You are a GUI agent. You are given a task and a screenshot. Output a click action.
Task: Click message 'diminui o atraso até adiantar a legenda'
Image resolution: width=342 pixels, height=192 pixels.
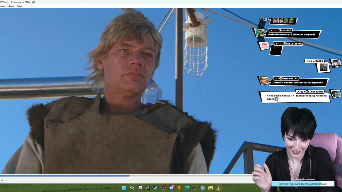click(292, 34)
